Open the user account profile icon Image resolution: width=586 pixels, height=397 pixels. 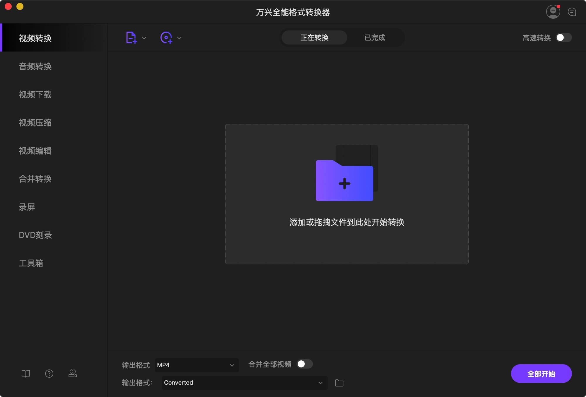pos(553,12)
